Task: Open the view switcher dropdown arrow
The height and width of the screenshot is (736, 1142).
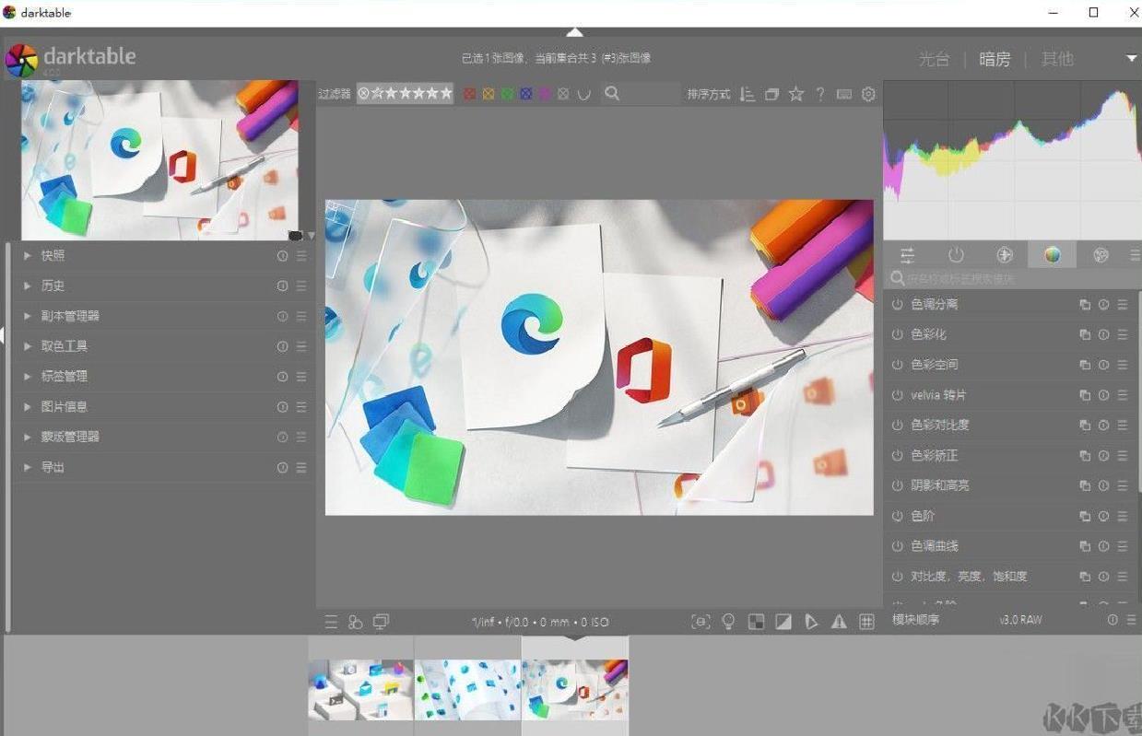Action: (x=1132, y=59)
